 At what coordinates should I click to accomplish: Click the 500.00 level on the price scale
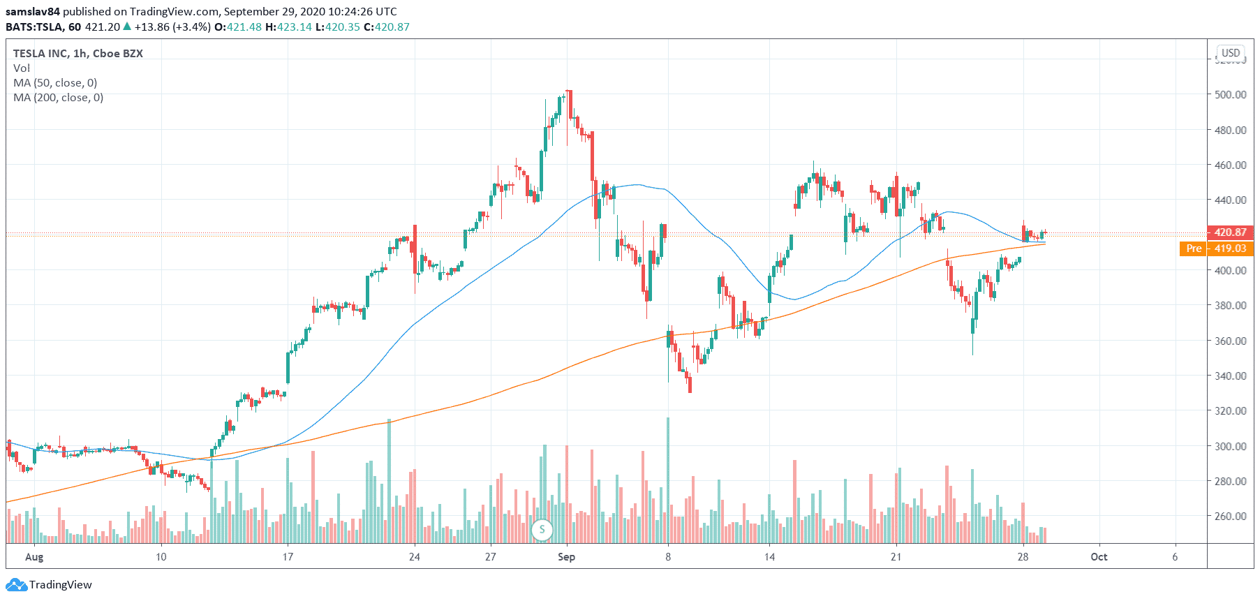point(1230,94)
